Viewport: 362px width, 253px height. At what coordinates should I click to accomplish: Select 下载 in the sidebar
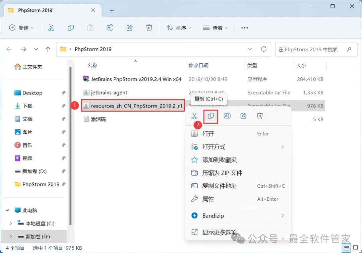point(23,106)
